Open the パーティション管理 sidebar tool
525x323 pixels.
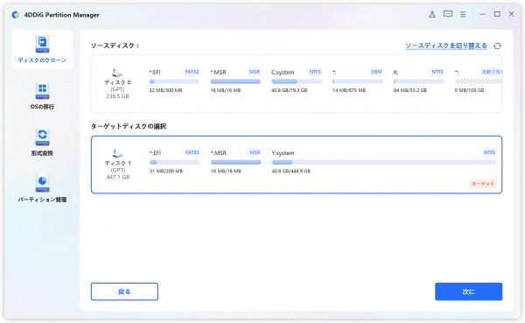(x=42, y=189)
